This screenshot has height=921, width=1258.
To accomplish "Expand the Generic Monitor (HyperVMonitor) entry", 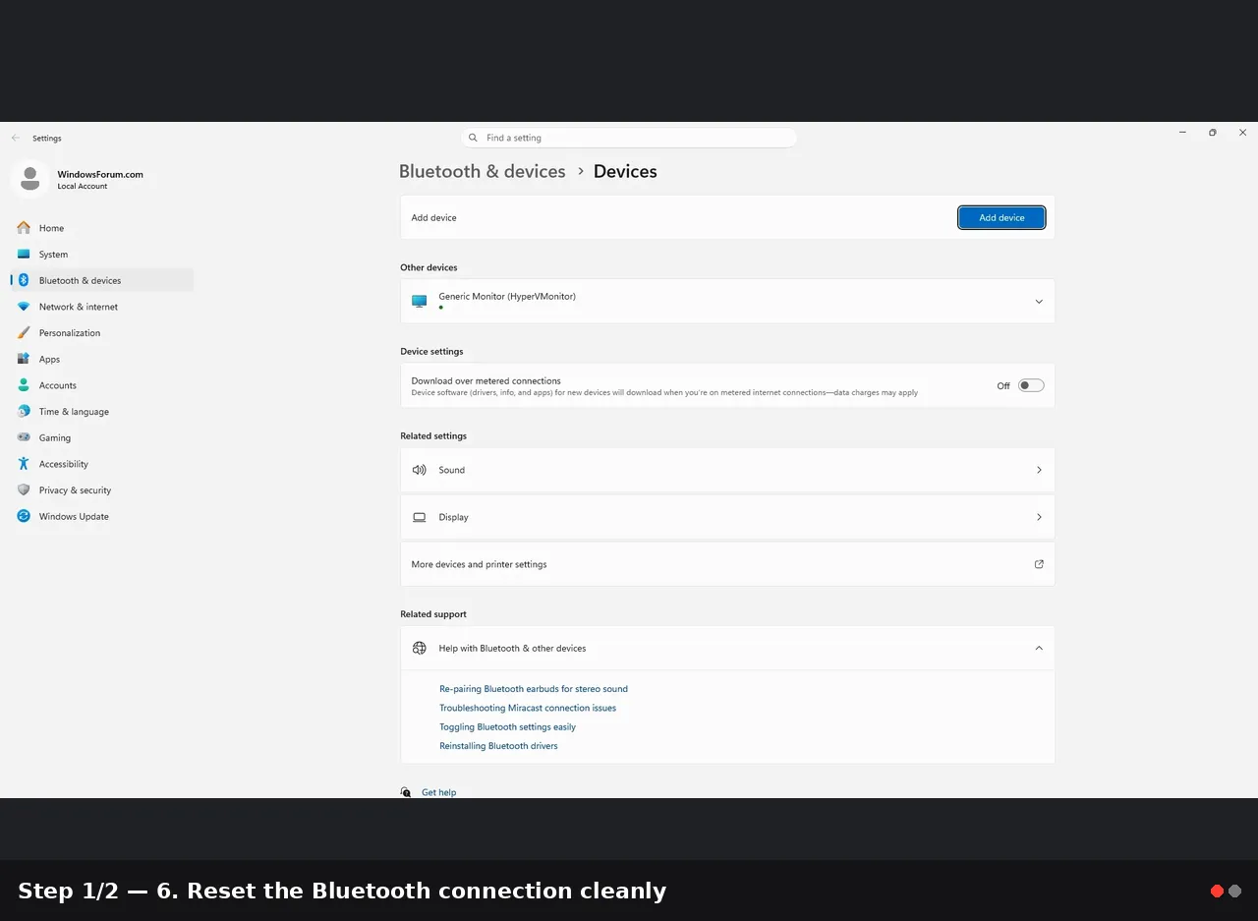I will coord(1039,302).
